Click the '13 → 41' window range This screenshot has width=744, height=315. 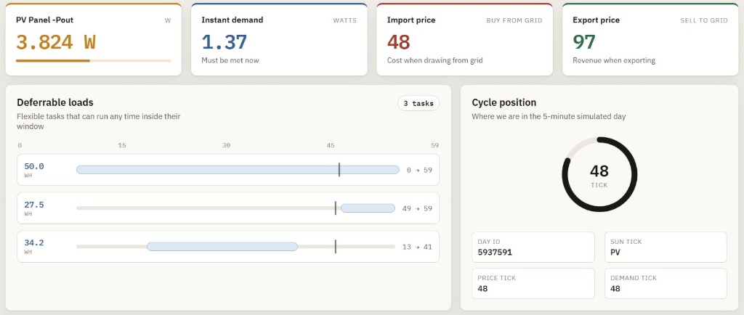coord(417,246)
